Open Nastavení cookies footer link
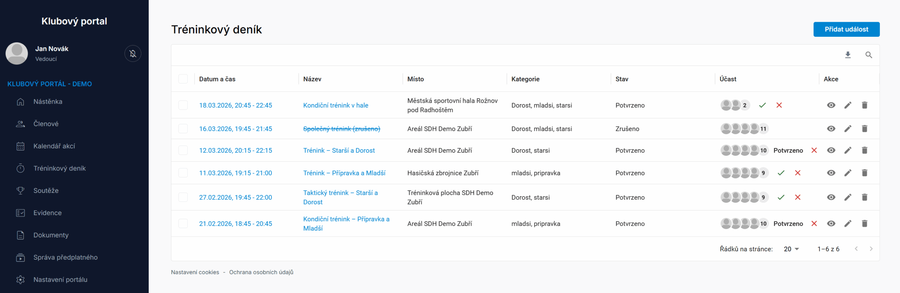This screenshot has height=293, width=900. pos(195,272)
